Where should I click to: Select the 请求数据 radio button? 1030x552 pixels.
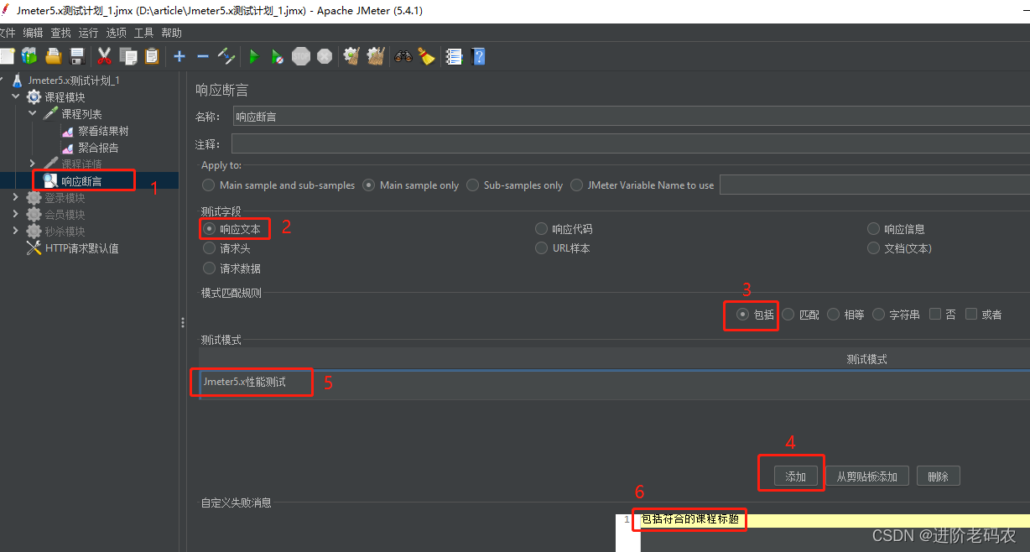coord(210,268)
